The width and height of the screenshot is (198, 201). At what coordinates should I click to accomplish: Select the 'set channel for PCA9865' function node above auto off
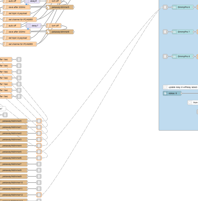click(20, 19)
